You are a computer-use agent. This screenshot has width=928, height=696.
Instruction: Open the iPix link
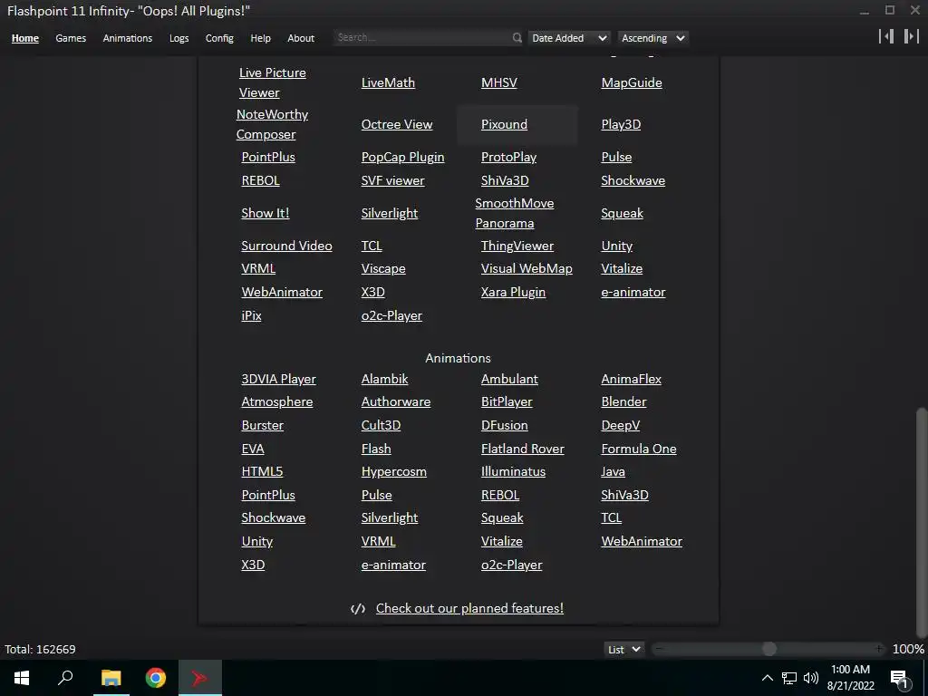(252, 315)
